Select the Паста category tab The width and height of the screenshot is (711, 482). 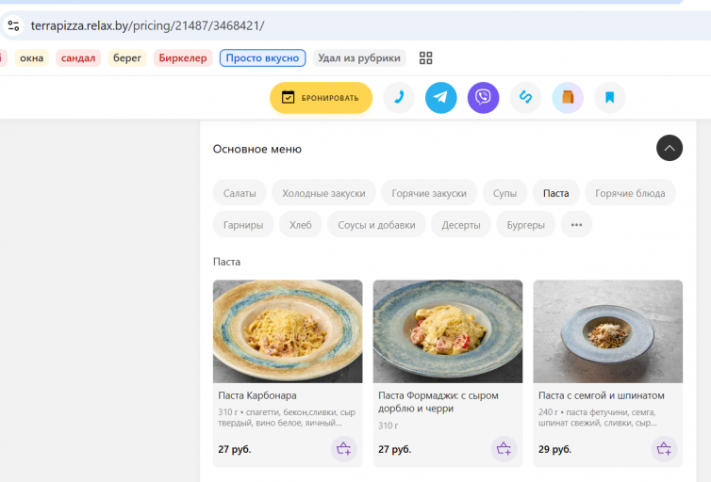tap(555, 193)
